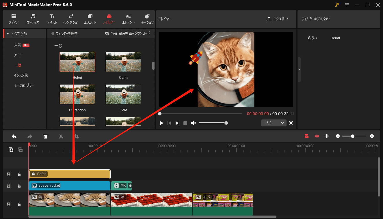Open the モーション (Motion) panel

point(147,19)
